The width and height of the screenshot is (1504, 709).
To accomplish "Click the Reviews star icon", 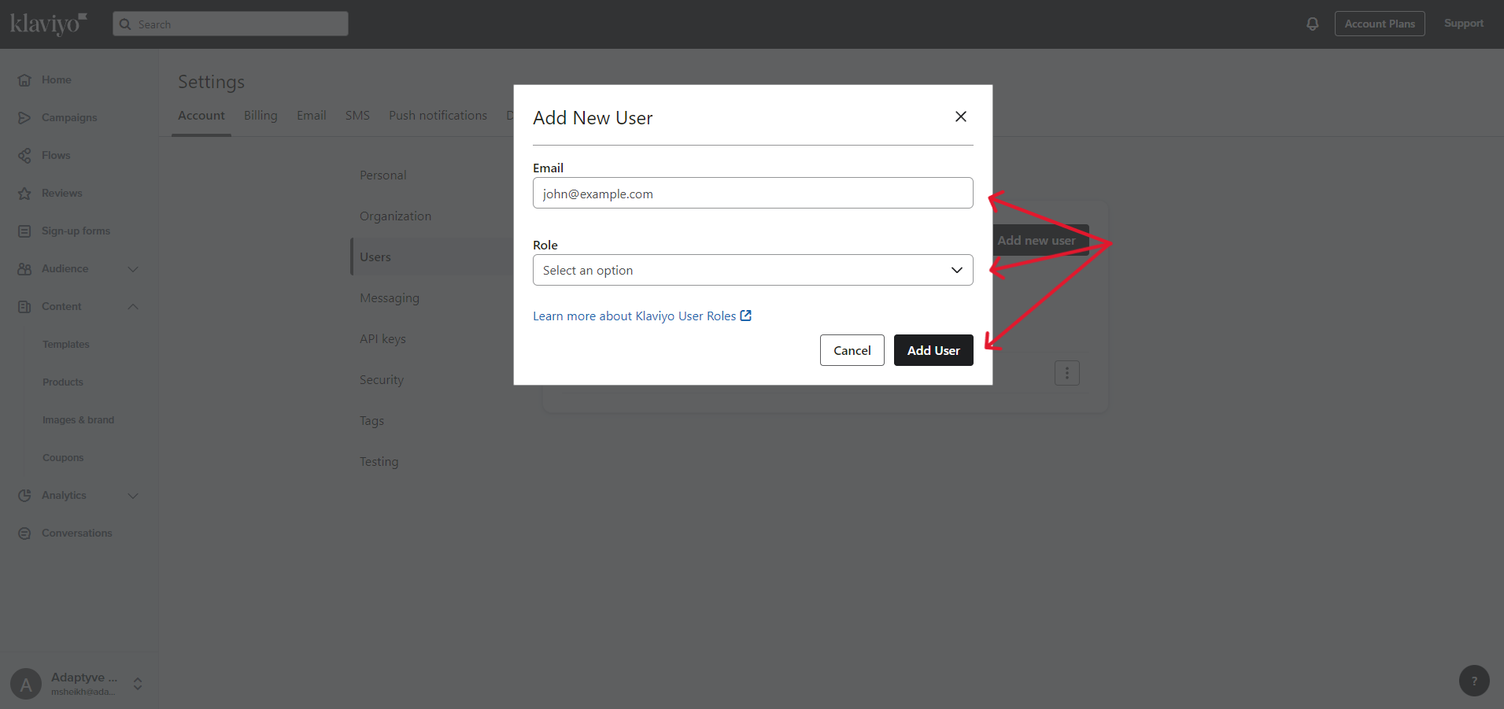I will (x=24, y=194).
